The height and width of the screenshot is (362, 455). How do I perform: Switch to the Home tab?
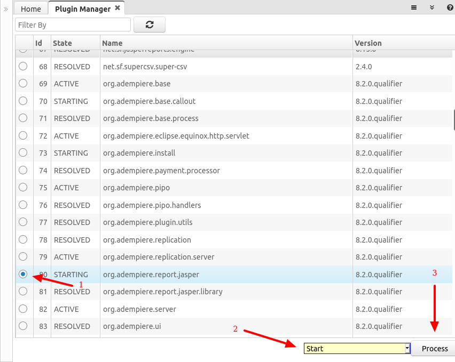pyautogui.click(x=31, y=9)
